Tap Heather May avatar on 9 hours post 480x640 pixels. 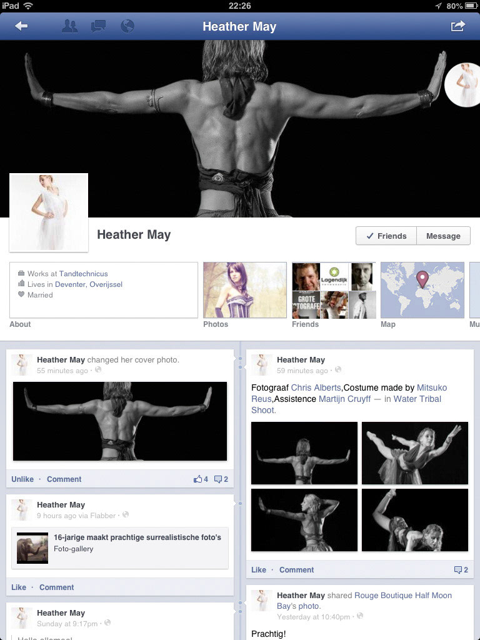click(22, 510)
